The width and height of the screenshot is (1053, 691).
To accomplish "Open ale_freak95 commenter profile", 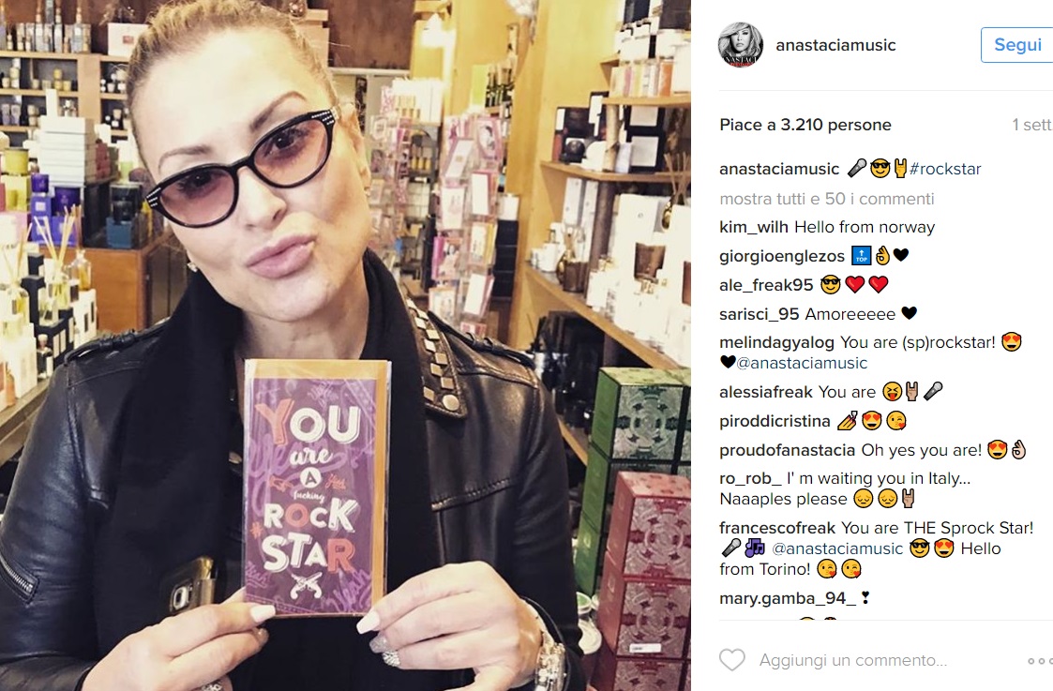I will (x=766, y=285).
